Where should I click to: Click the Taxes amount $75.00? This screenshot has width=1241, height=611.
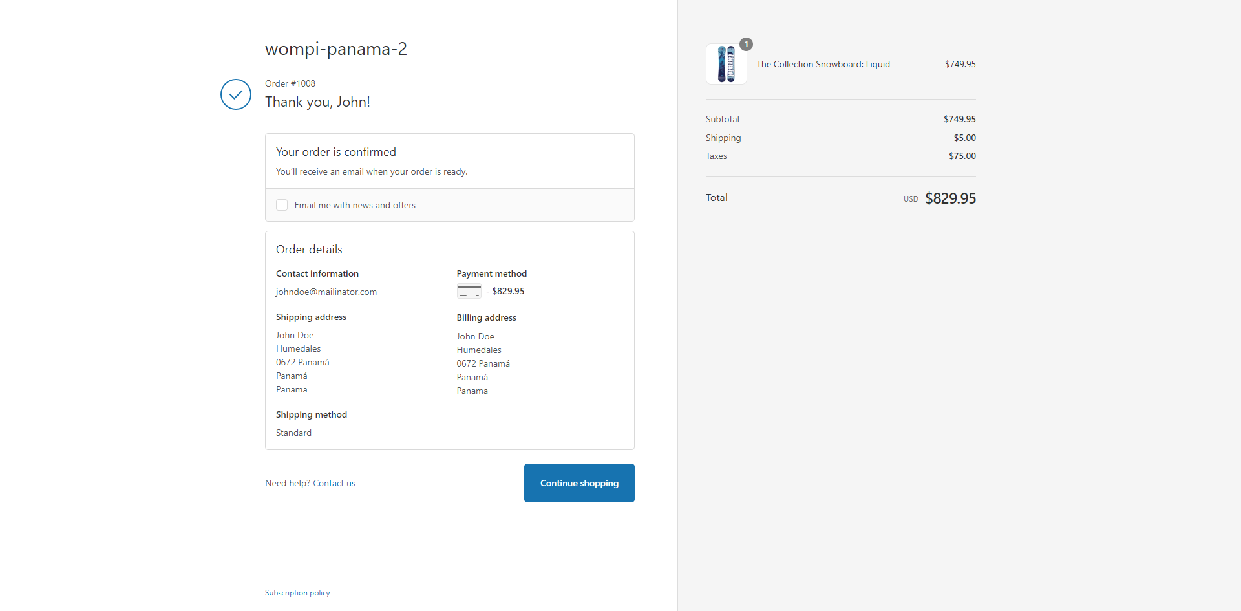(x=962, y=156)
